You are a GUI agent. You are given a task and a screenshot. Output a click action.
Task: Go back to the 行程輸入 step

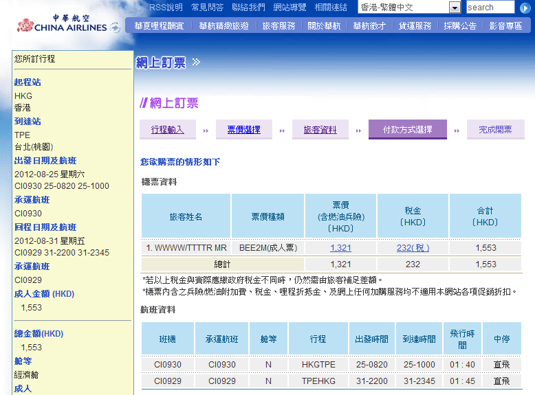pos(168,129)
